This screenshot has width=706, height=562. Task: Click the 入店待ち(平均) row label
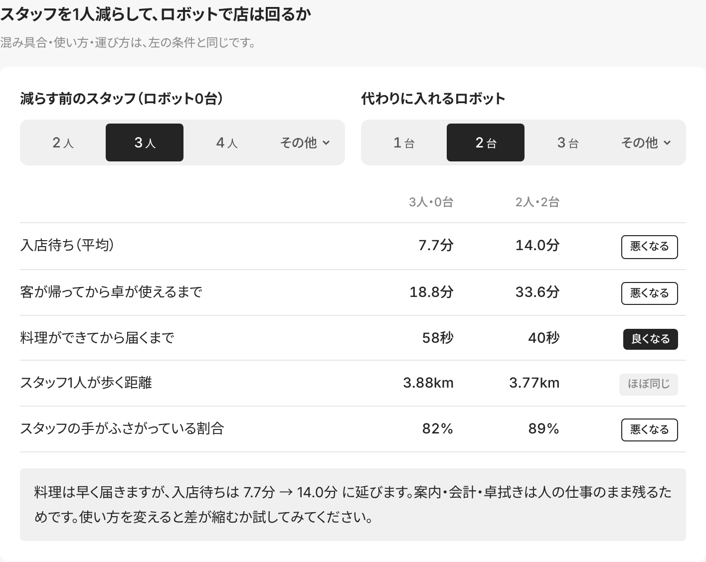coord(67,245)
